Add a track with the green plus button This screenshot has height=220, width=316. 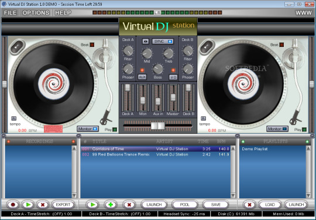[x=111, y=205]
